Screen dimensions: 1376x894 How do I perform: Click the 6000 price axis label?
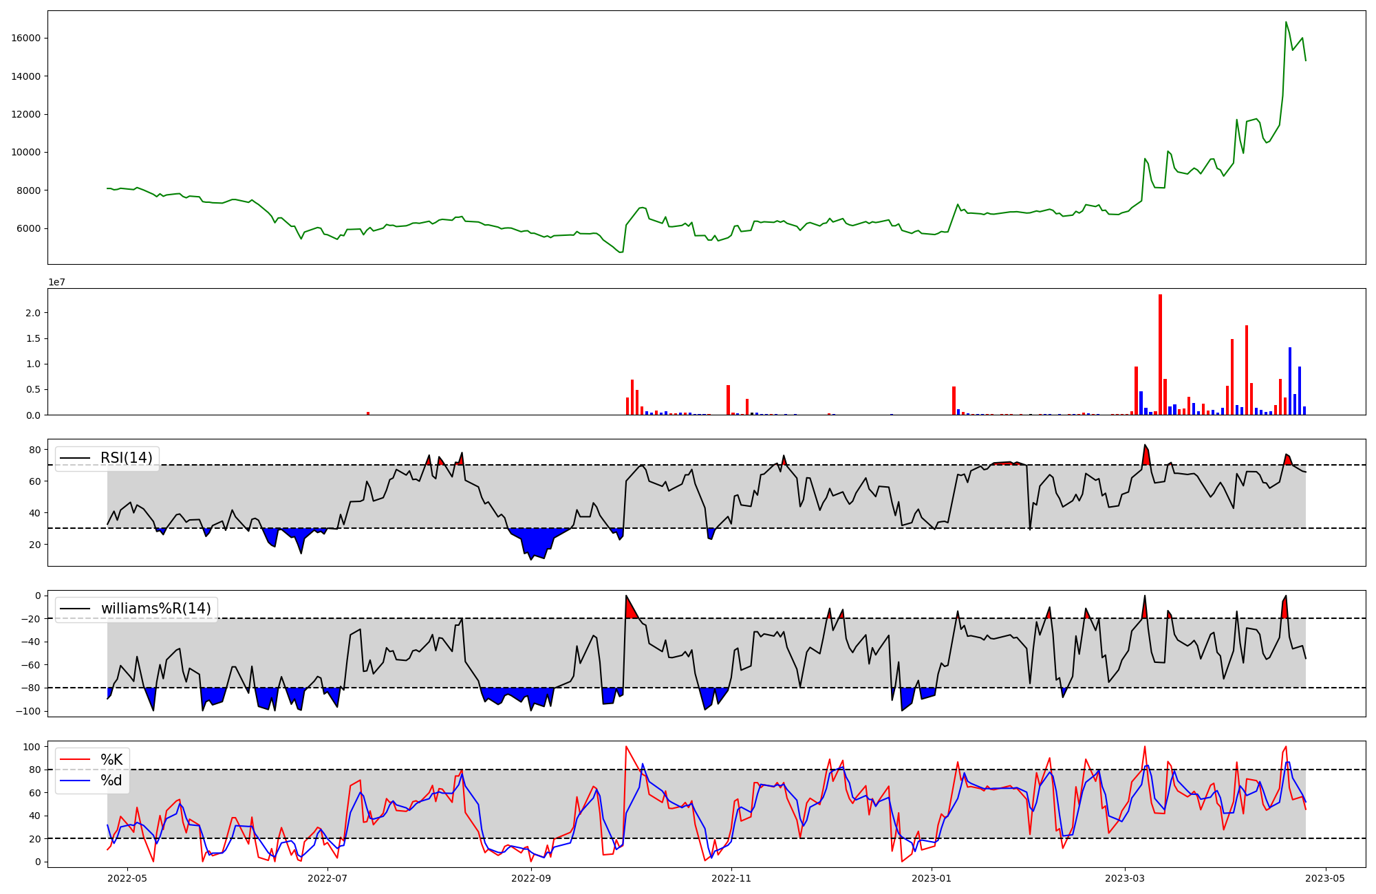(x=29, y=229)
